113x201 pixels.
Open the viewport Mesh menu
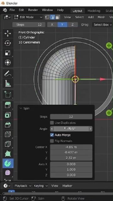click(101, 17)
